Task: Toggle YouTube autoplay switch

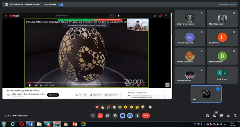Action: click(127, 85)
